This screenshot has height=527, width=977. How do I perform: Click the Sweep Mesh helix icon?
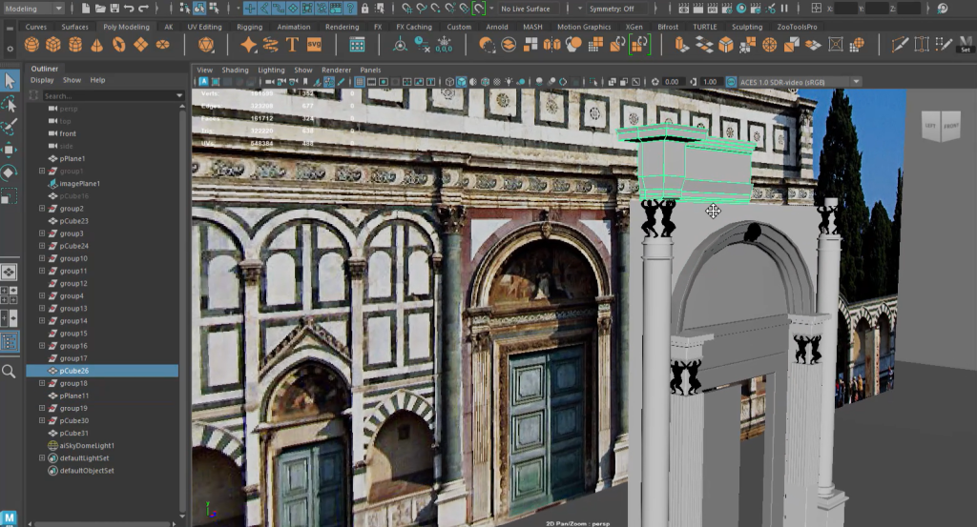pos(270,45)
